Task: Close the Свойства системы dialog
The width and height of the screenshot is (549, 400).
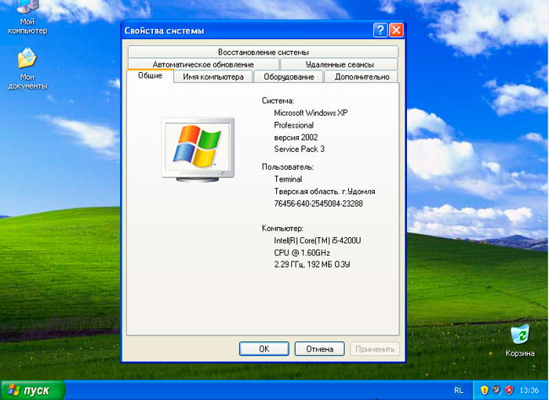Action: (396, 31)
